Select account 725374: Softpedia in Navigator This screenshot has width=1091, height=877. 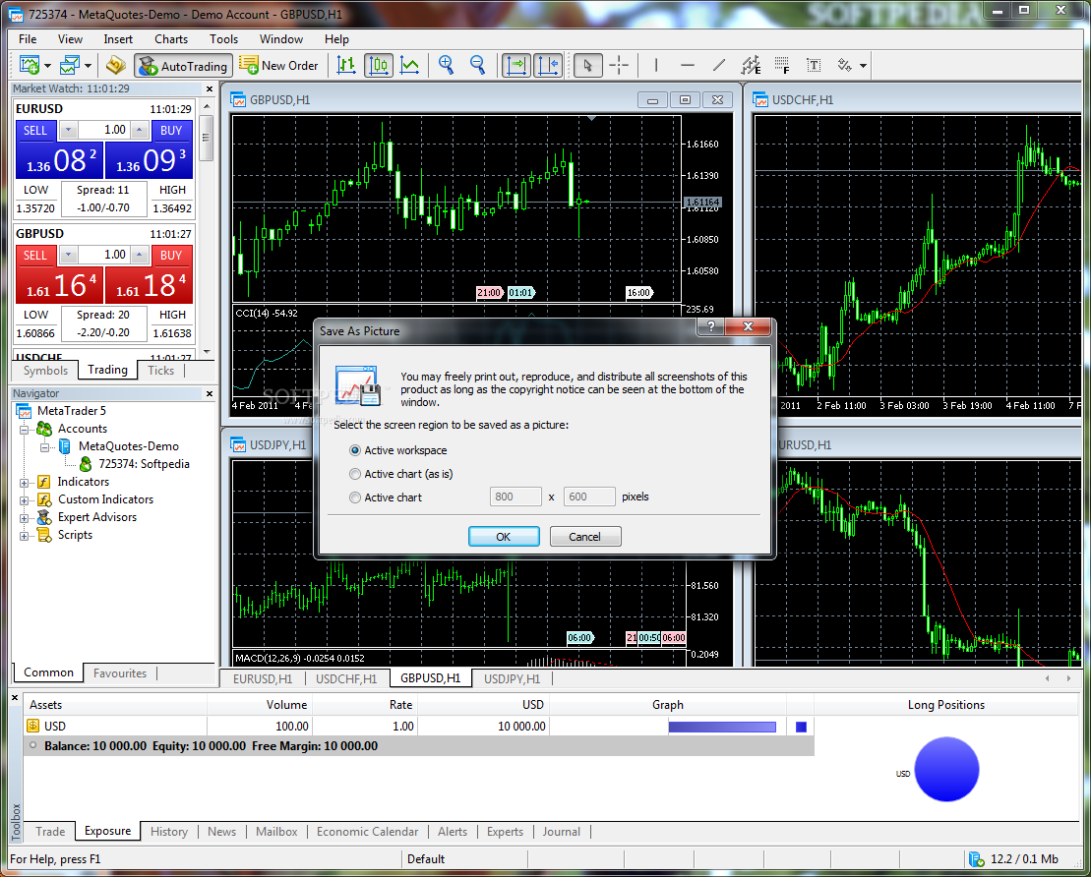point(144,464)
